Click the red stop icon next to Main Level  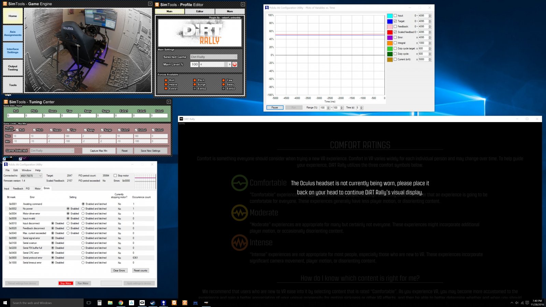[235, 64]
